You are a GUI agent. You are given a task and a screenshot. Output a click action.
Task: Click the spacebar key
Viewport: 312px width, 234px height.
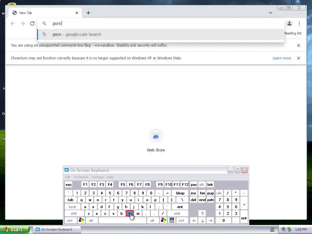[122, 221]
